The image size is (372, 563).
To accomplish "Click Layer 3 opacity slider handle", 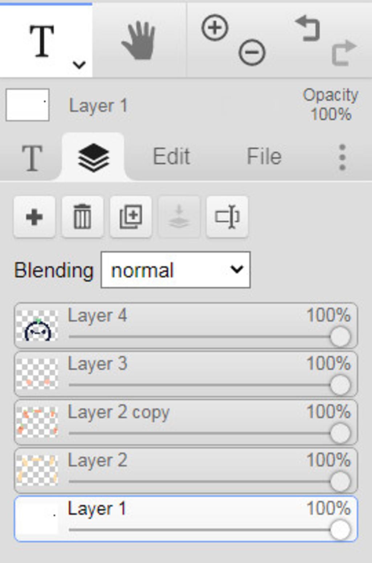I will (x=340, y=385).
